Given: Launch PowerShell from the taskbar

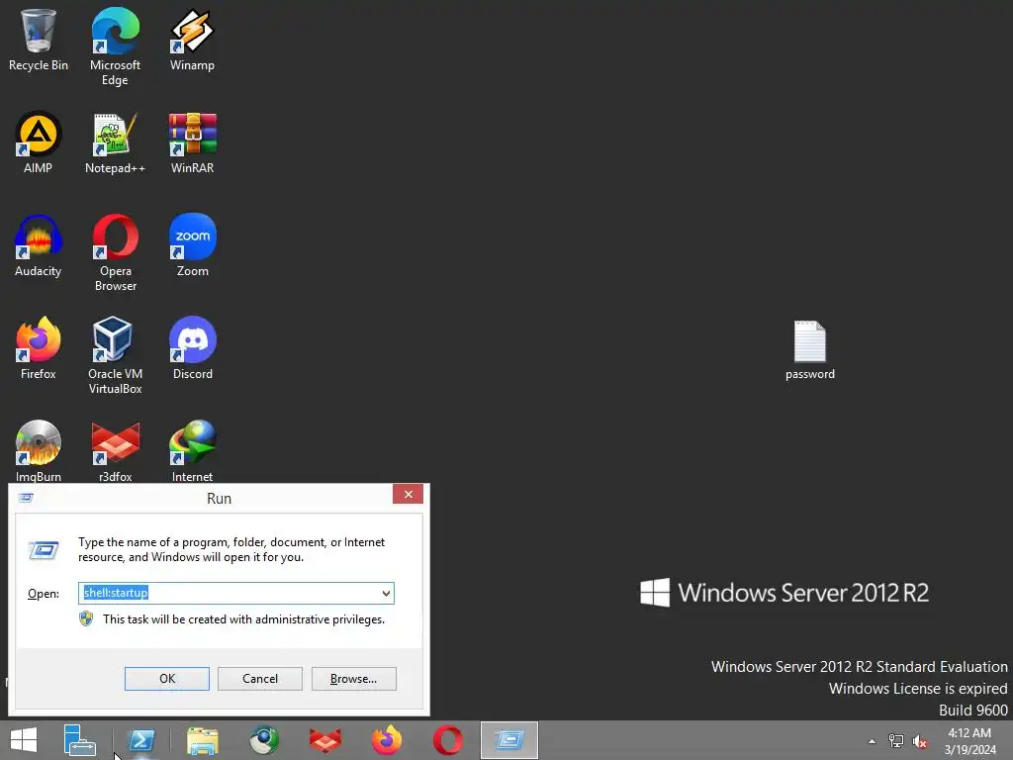Looking at the screenshot, I should pyautogui.click(x=141, y=740).
